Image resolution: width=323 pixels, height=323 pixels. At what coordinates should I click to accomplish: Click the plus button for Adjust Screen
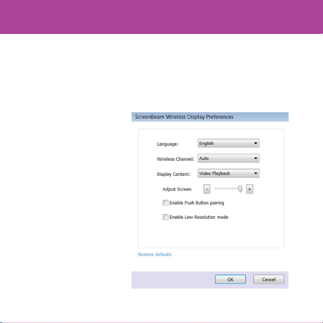pyautogui.click(x=249, y=189)
